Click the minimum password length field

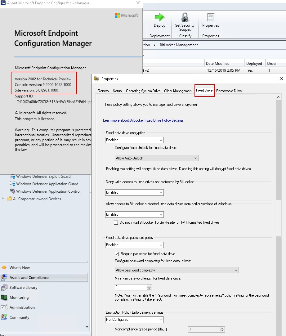pyautogui.click(x=131, y=287)
